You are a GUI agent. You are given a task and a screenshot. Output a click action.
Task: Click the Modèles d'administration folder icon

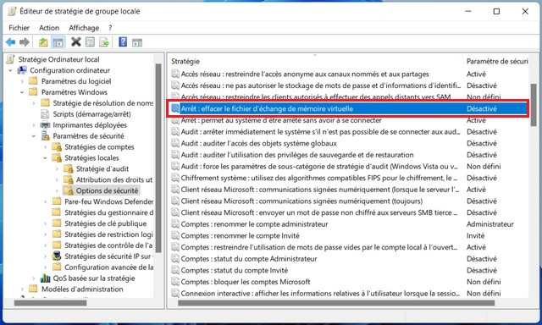[x=33, y=289]
